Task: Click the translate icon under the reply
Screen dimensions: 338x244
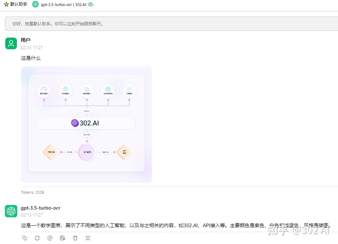Action: (63, 238)
